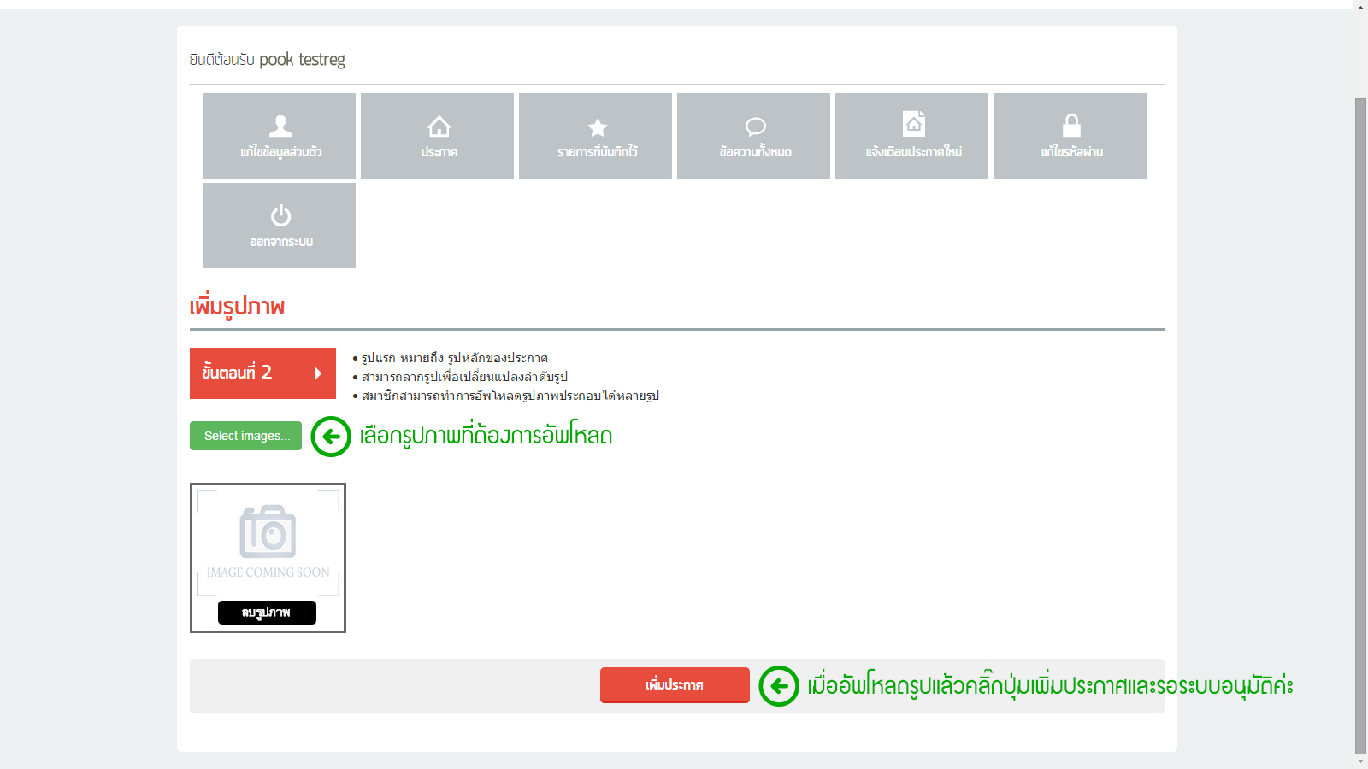Screen dimensions: 1368x769
Task: Open the speech bubble ข้อความทั้งหมด icon
Action: coord(755,127)
